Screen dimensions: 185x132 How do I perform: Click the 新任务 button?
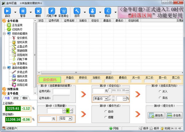click(x=156, y=115)
